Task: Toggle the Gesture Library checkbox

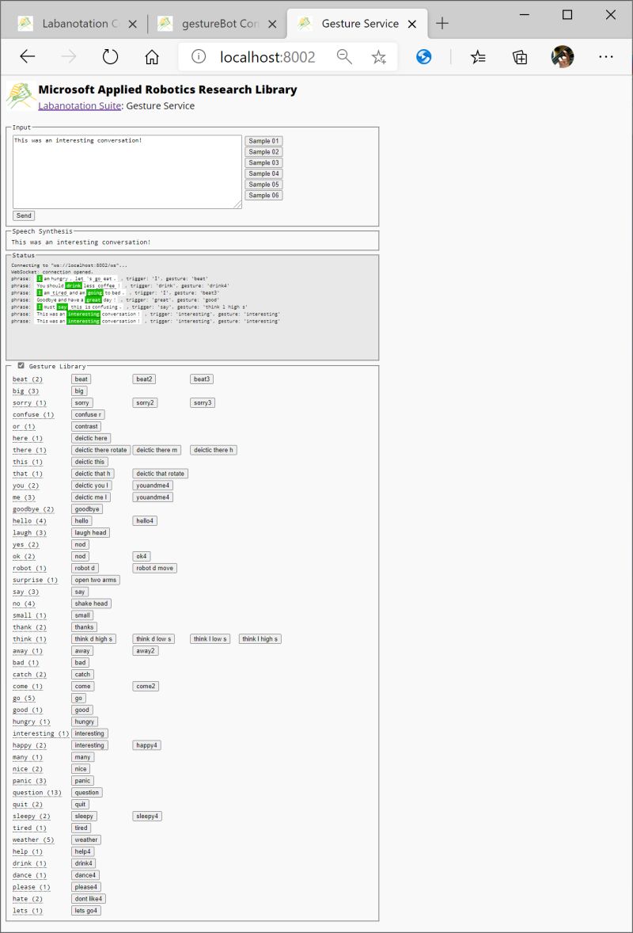Action: pyautogui.click(x=21, y=365)
